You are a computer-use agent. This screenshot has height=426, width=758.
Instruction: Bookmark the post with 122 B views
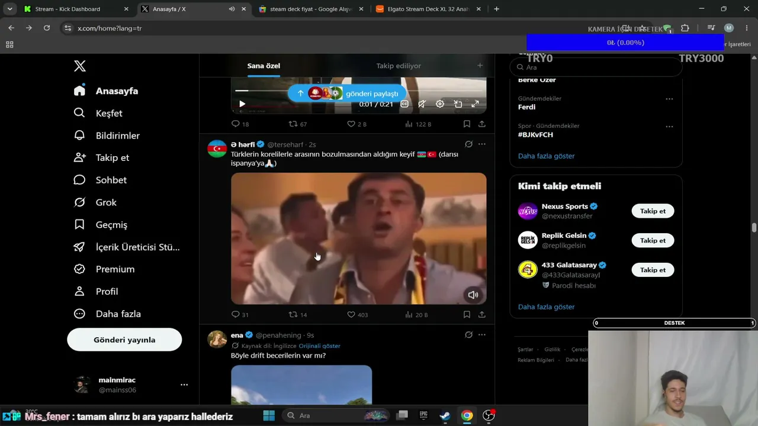(x=467, y=124)
